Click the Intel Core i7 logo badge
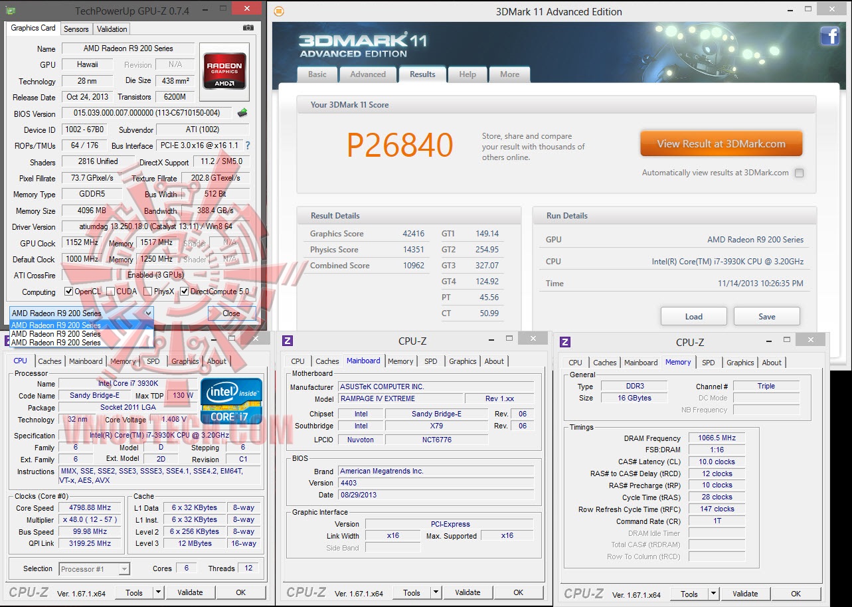Image resolution: width=852 pixels, height=607 pixels. [231, 401]
